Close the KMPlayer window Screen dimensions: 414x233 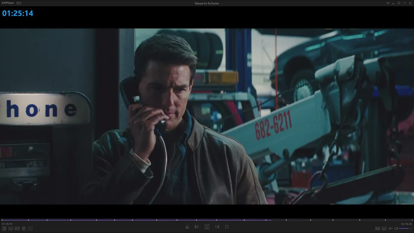click(x=410, y=3)
